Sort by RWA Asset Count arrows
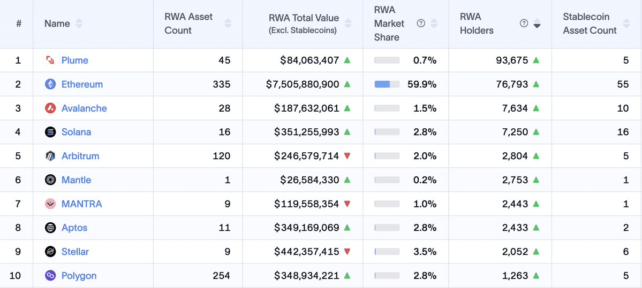The image size is (642, 288). pyautogui.click(x=228, y=24)
